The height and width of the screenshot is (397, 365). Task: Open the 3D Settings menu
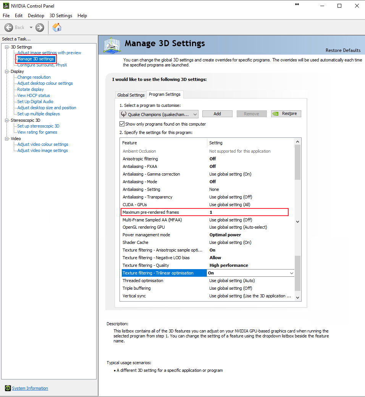coord(61,15)
